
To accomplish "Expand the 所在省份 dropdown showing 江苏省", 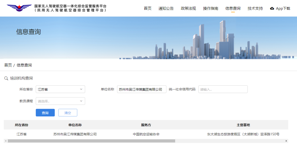I will click(x=61, y=89).
